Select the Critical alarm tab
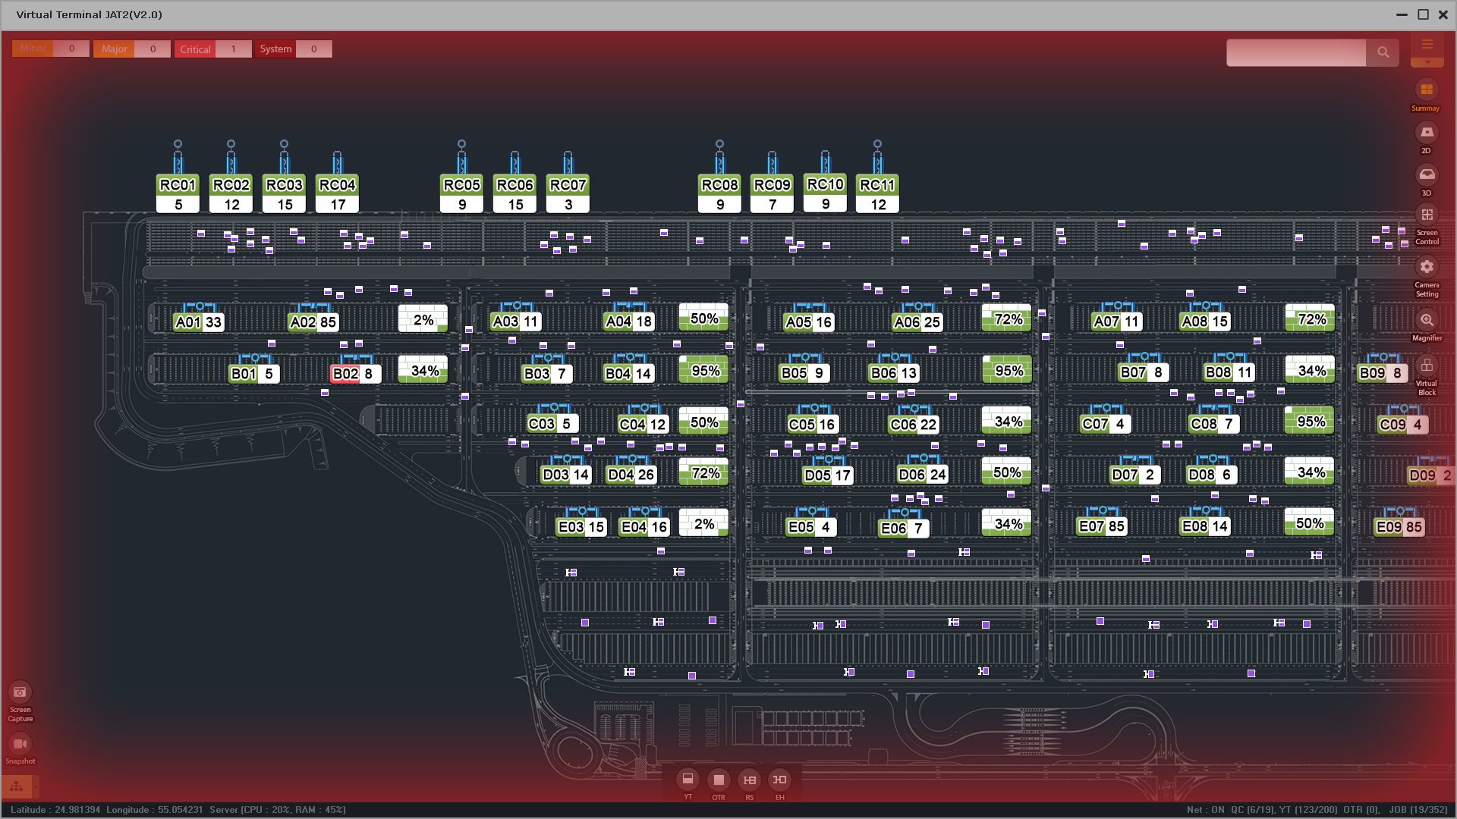The width and height of the screenshot is (1457, 819). tap(195, 49)
